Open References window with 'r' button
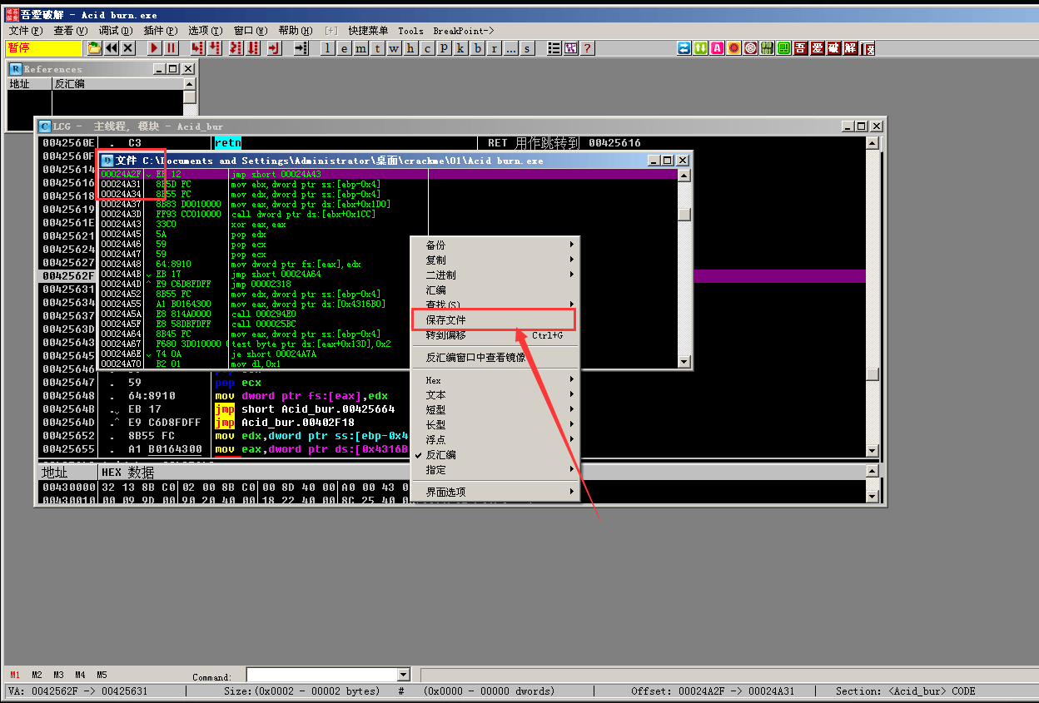Viewport: 1039px width, 703px height. (494, 48)
